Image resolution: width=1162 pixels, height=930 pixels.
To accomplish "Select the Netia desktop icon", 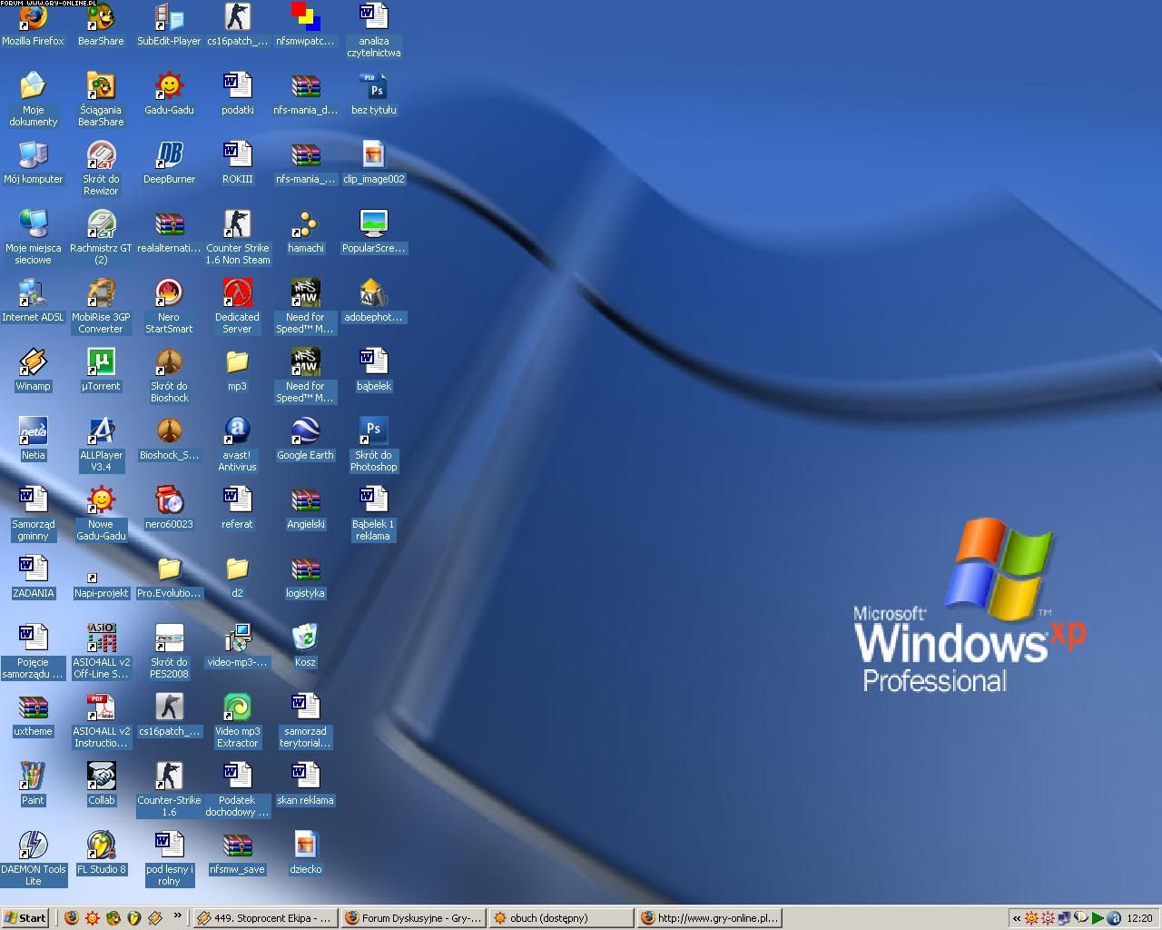I will point(33,439).
